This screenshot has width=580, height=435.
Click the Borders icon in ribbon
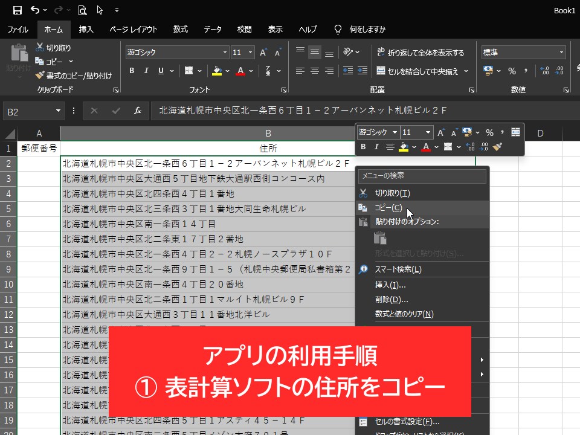coord(188,70)
